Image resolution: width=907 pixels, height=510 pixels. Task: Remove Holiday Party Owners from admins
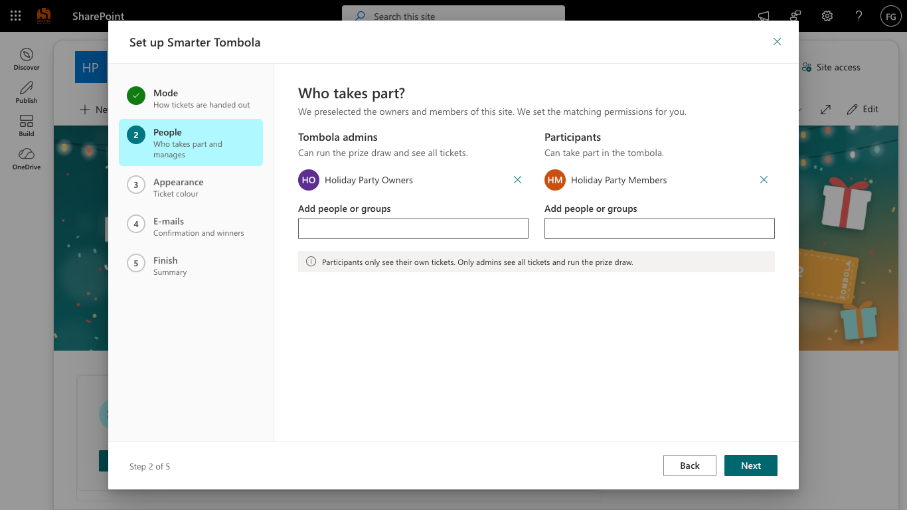point(517,180)
